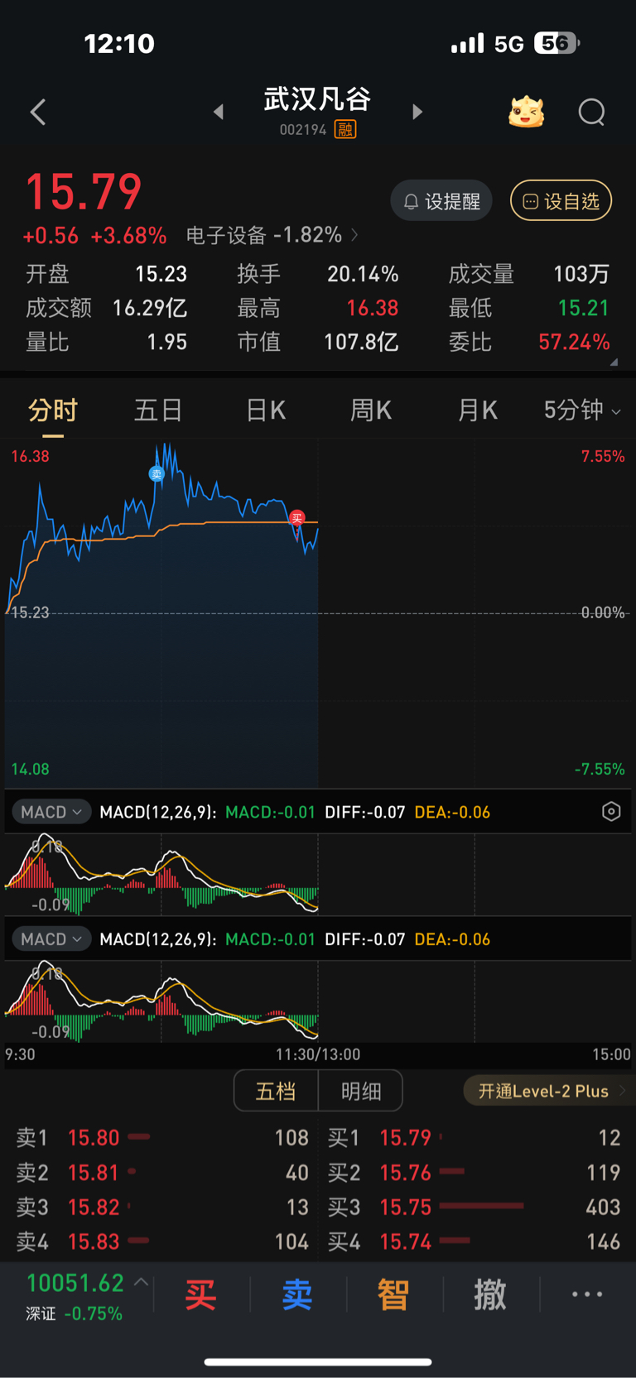Image resolution: width=636 pixels, height=1378 pixels.
Task: Tap the 换手 20.14% value
Action: pos(363,274)
